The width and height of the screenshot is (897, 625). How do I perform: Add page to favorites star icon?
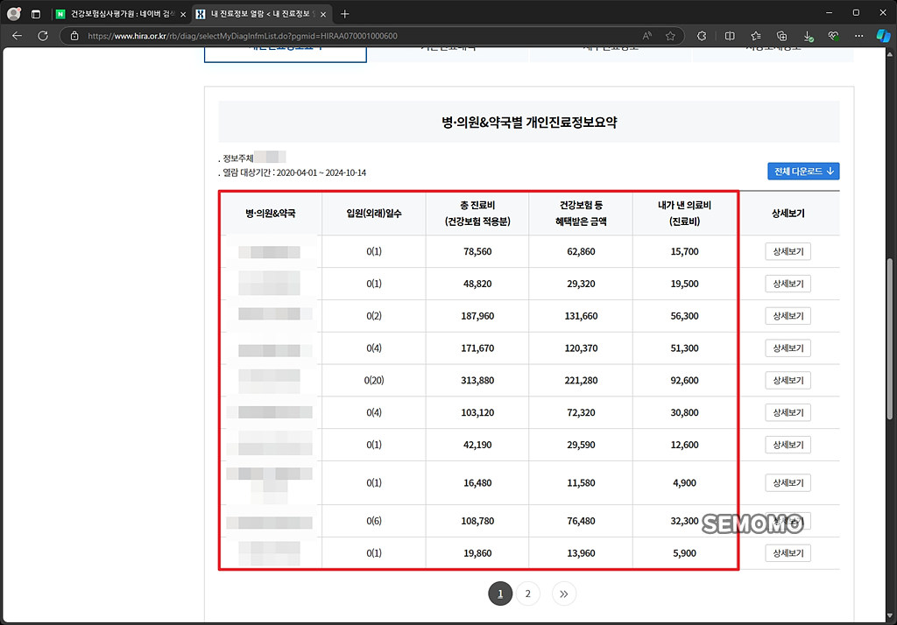(670, 36)
